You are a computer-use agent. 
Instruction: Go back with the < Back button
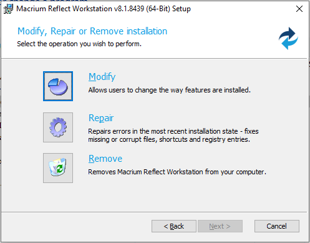point(174,226)
